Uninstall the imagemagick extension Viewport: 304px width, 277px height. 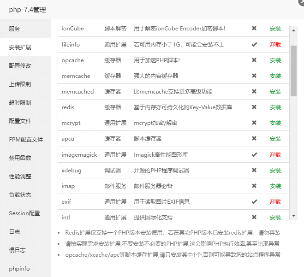pos(275,154)
